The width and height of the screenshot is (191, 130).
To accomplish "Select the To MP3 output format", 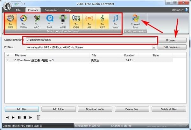I will click(11, 21).
